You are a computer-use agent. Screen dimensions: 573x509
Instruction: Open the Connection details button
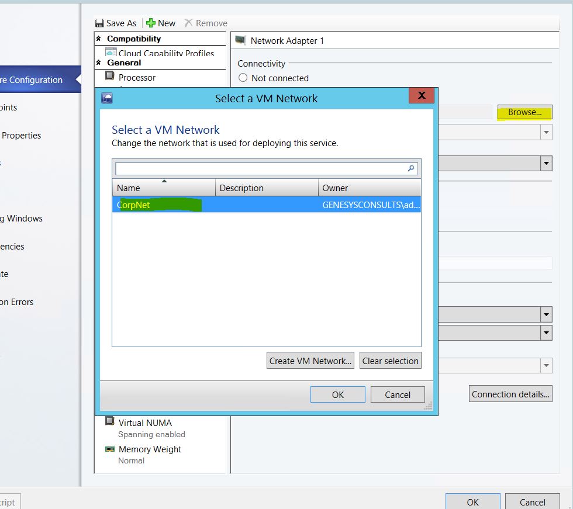(510, 394)
